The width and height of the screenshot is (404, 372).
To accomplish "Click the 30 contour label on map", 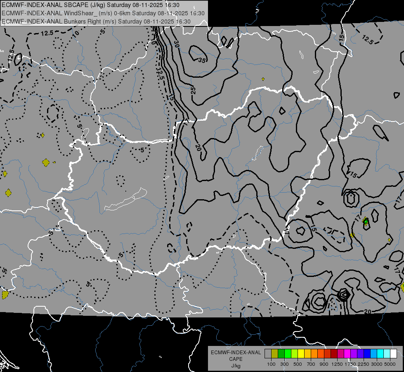I will click(177, 44).
